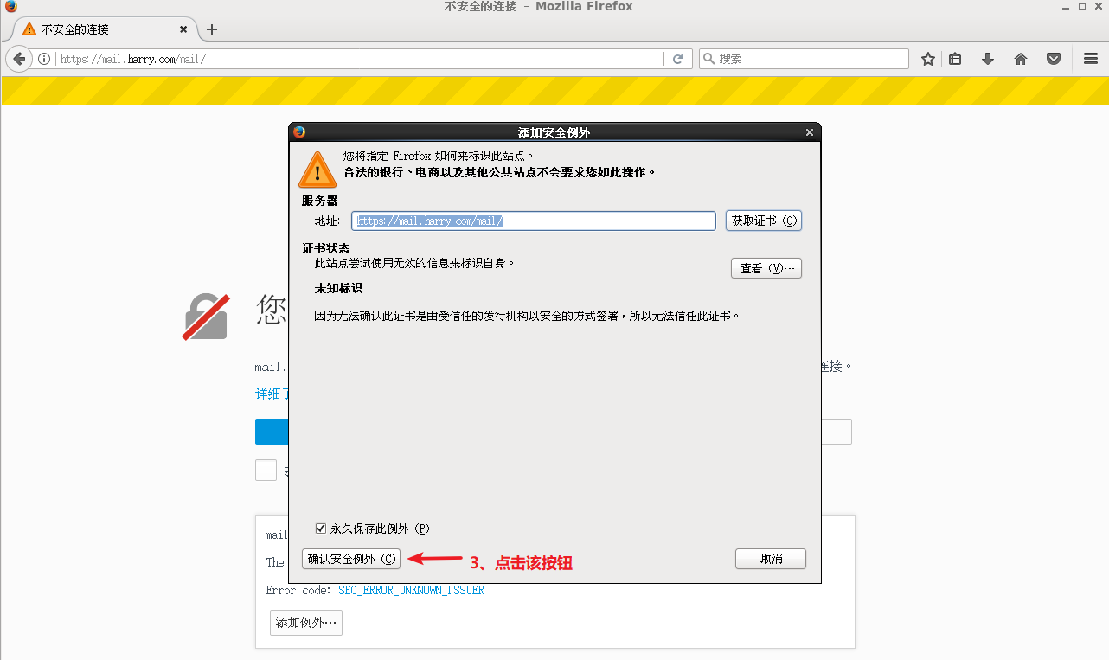Viewport: 1109px width, 660px height.
Task: Close the 添加安全例外 dialog
Action: pos(810,132)
